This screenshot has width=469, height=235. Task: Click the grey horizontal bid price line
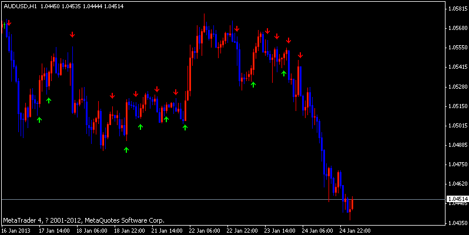click(223, 199)
